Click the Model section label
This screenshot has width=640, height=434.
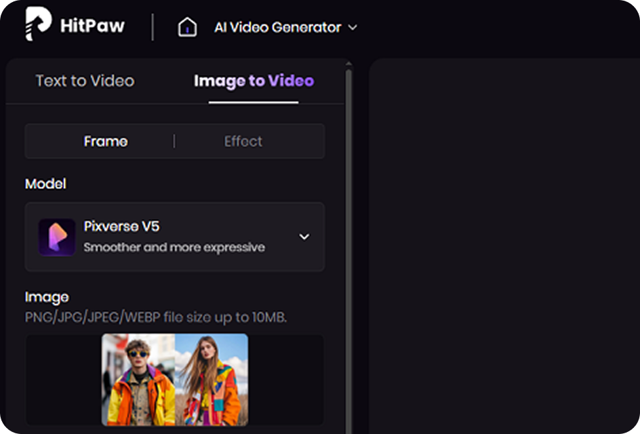point(45,184)
